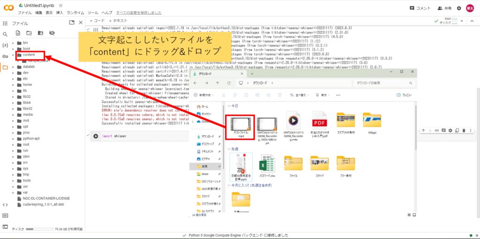Open the code snippets icon in sidebar
Image resolution: width=480 pixels, height=239 pixels.
click(x=5, y=205)
